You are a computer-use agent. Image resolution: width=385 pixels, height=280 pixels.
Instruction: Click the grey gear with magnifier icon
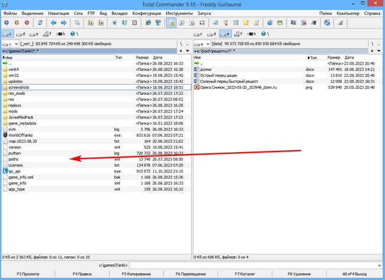77,23
